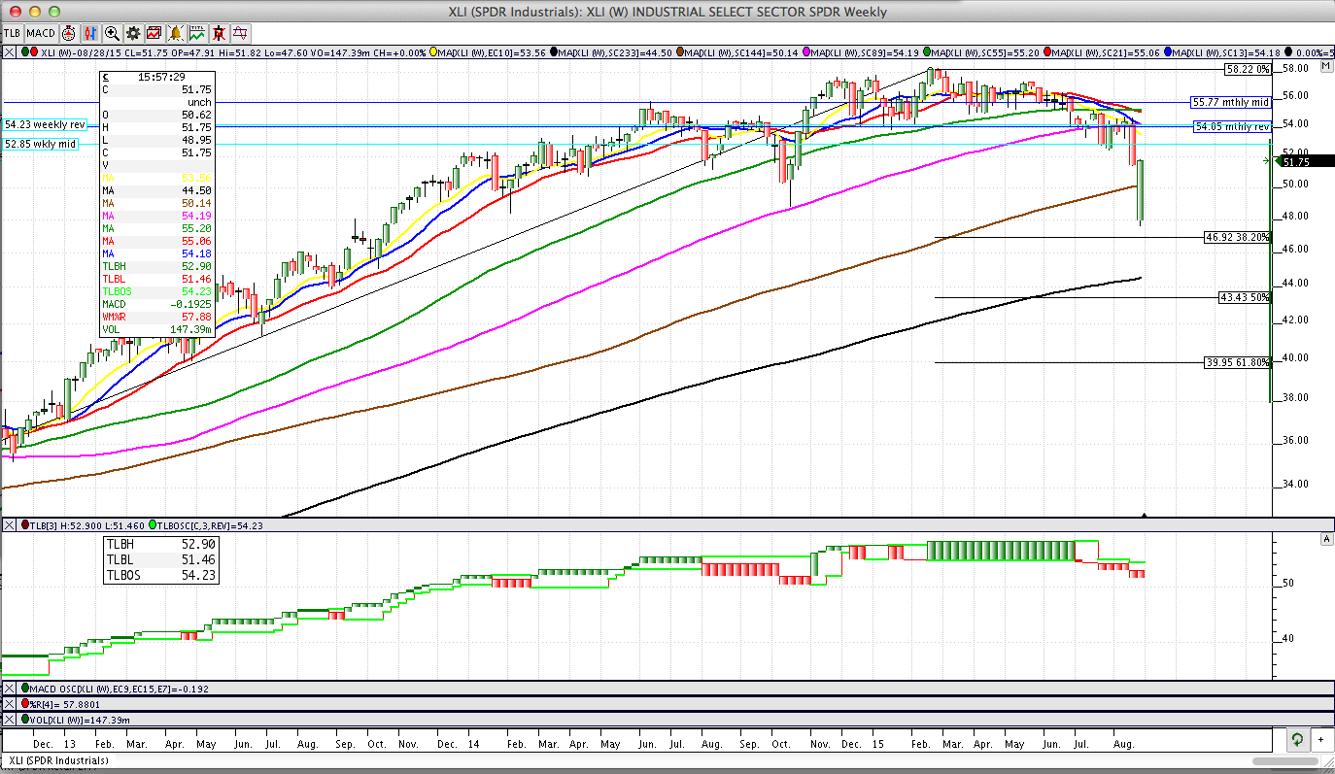
Task: Toggle the VOL pane green dot
Action: click(25, 720)
